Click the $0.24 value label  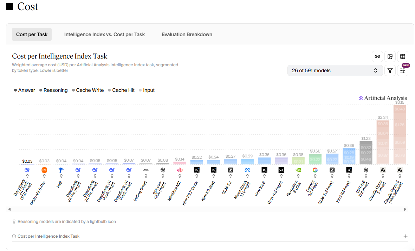tap(214, 157)
